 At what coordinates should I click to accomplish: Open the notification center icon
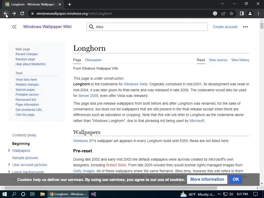pos(255,194)
